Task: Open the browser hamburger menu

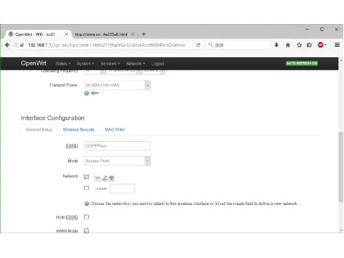Action: (x=337, y=45)
